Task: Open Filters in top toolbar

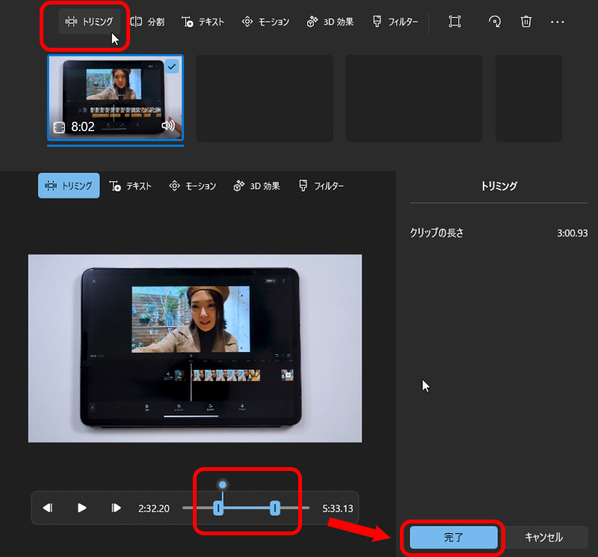Action: 394,22
